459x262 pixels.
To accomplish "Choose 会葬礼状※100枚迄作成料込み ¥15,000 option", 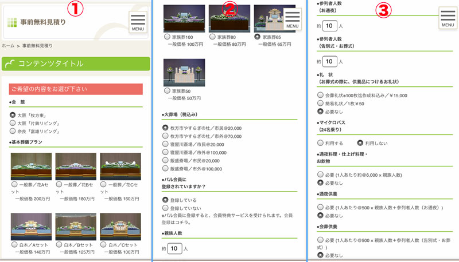I will 320,96.
